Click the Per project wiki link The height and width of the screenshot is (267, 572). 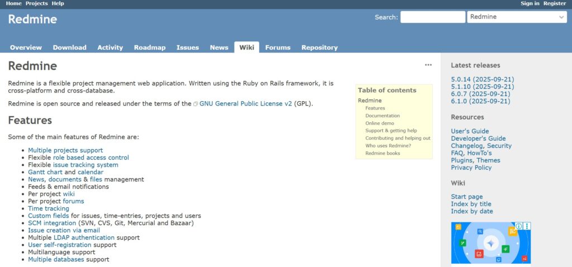coord(69,194)
